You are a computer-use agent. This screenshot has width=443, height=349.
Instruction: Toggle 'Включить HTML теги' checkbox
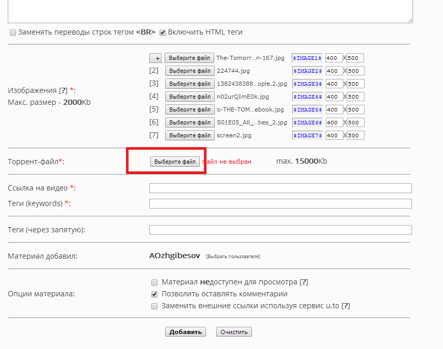(163, 33)
